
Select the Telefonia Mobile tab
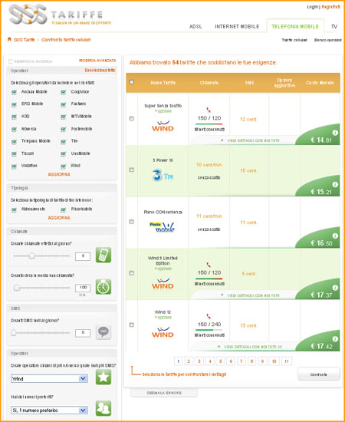295,26
